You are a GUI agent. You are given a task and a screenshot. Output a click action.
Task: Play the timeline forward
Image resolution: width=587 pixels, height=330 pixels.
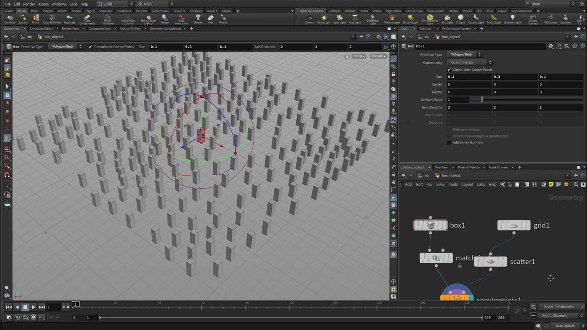33,307
